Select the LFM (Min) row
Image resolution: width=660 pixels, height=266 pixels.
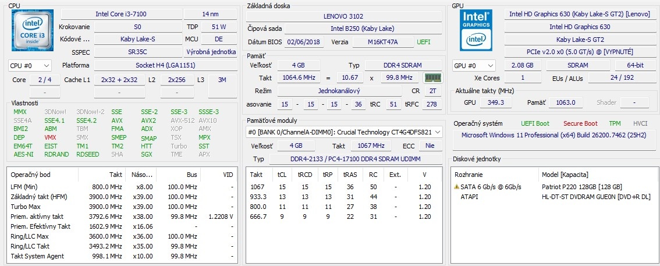tap(122, 187)
